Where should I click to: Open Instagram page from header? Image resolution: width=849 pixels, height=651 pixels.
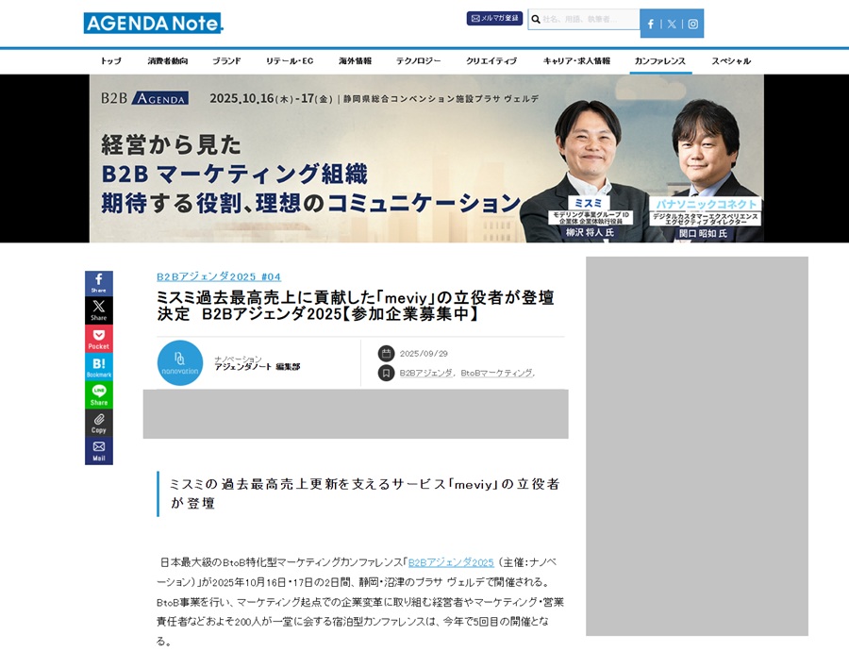click(x=692, y=24)
